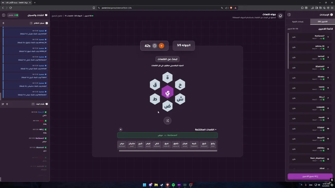335x188 pixels.
Task: Open the Windows Start menu
Action: pyautogui.click(x=144, y=185)
